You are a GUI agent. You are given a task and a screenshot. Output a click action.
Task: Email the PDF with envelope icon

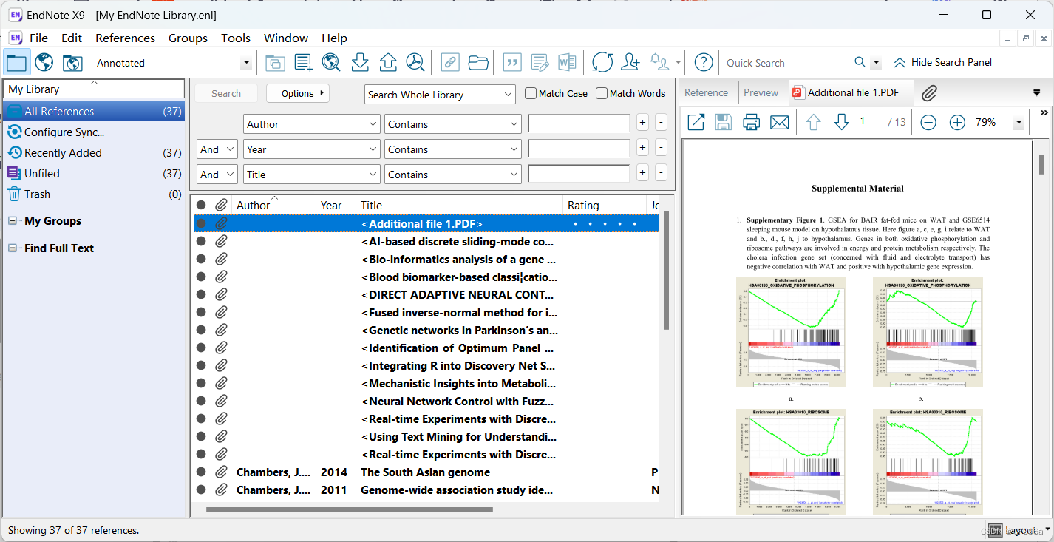pos(780,122)
